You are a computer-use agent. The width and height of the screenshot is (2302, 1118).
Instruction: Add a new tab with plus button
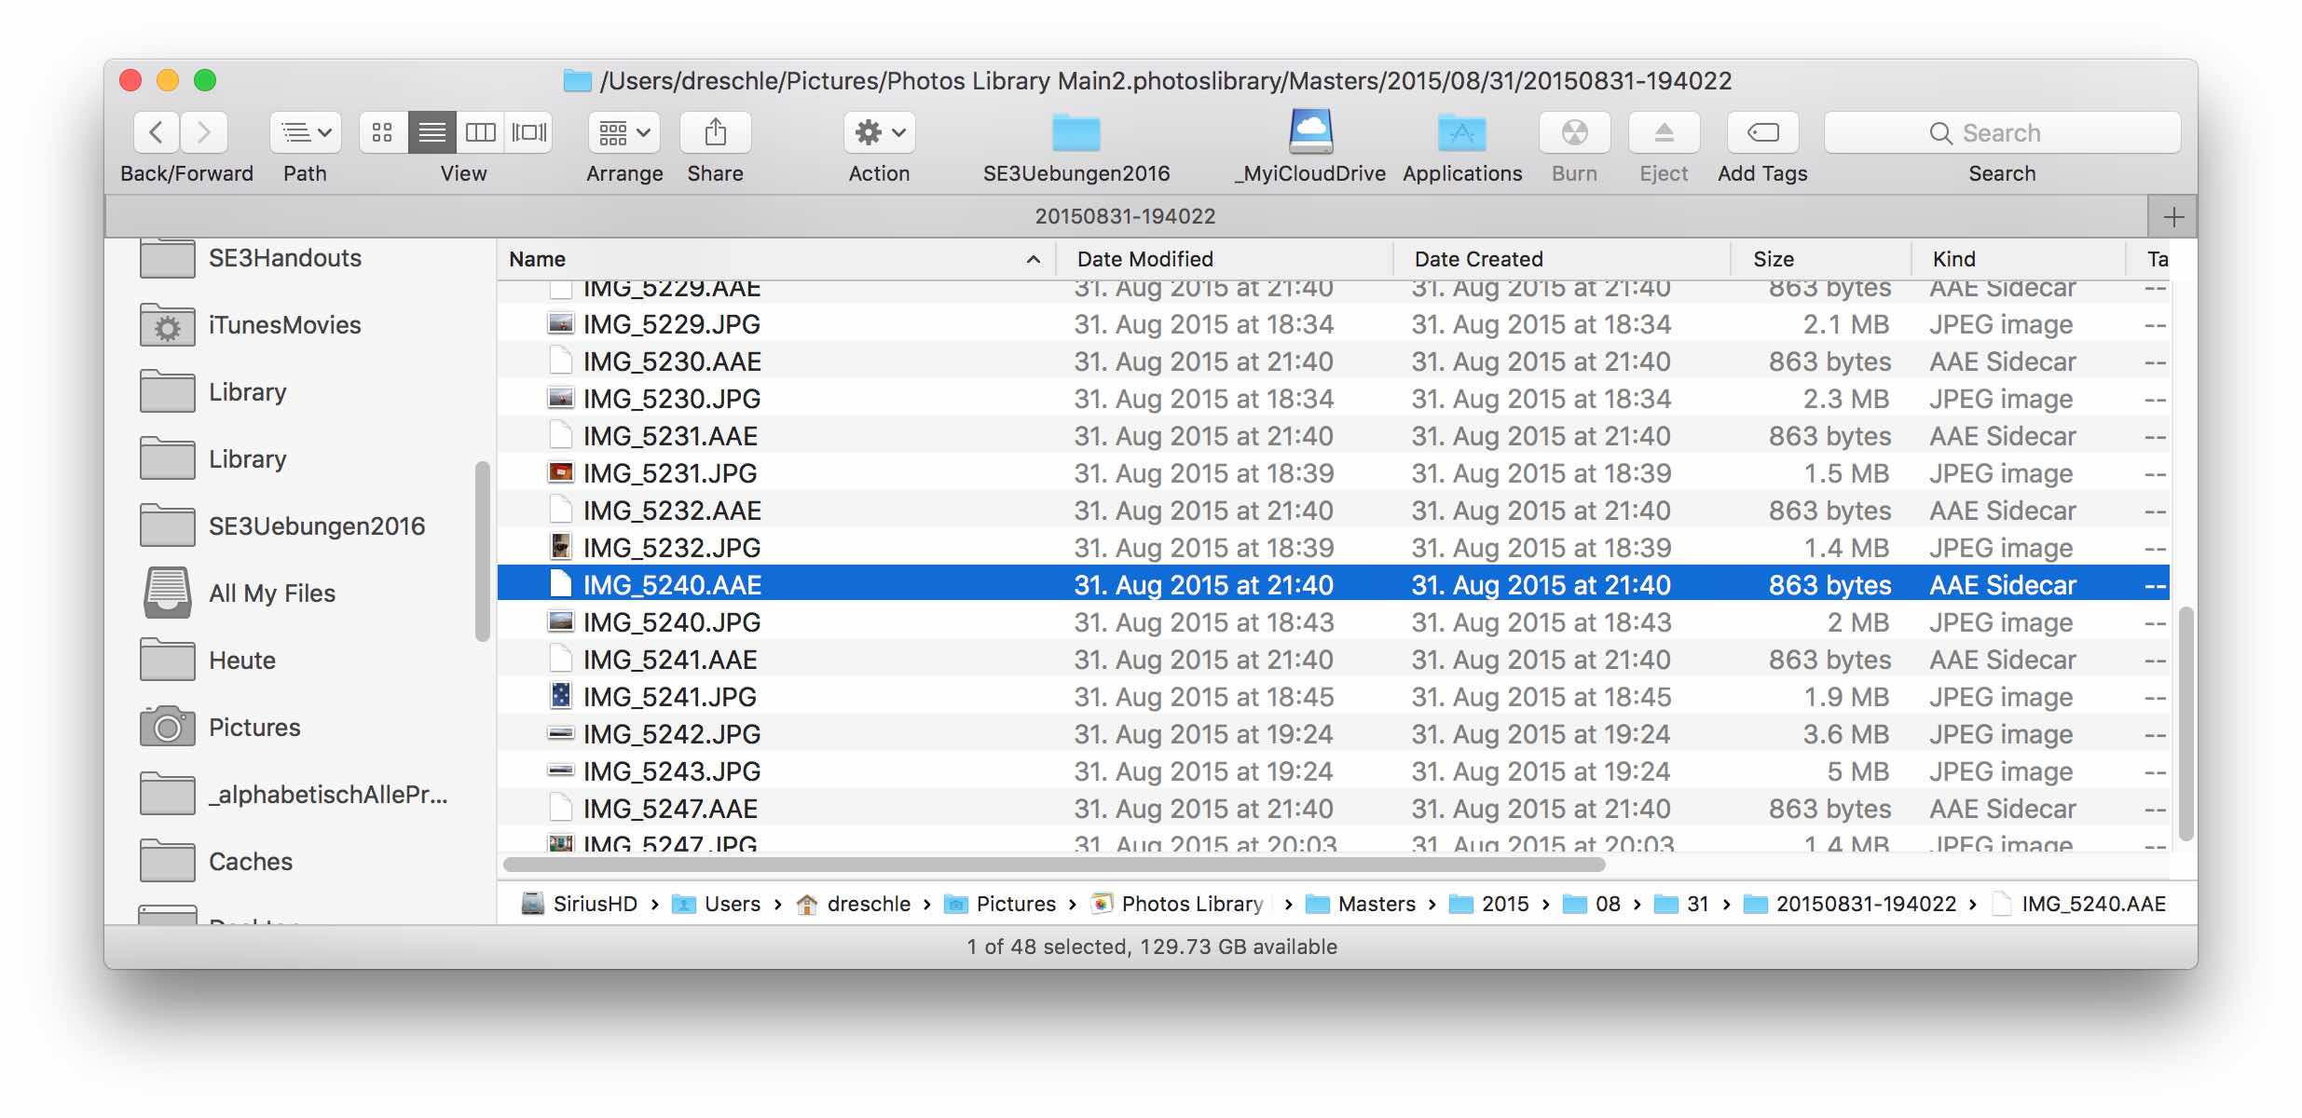2173,217
